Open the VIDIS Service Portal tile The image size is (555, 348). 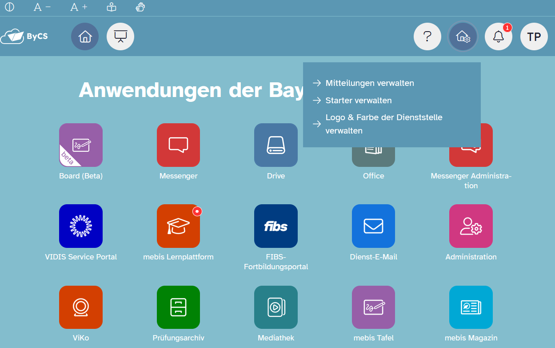pos(81,226)
